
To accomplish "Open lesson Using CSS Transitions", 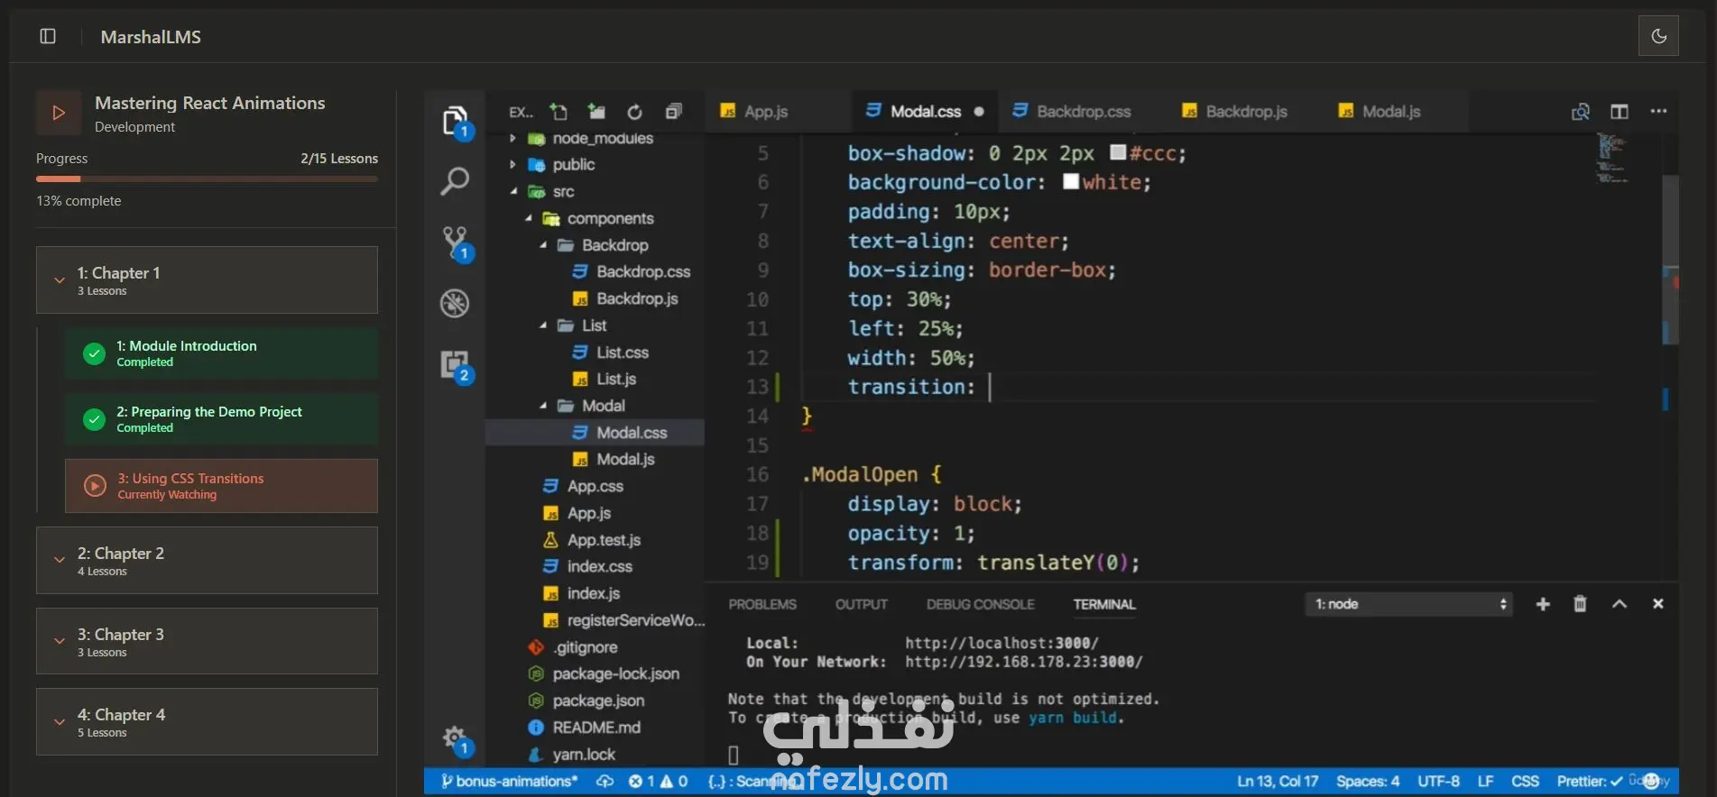I will pyautogui.click(x=221, y=486).
